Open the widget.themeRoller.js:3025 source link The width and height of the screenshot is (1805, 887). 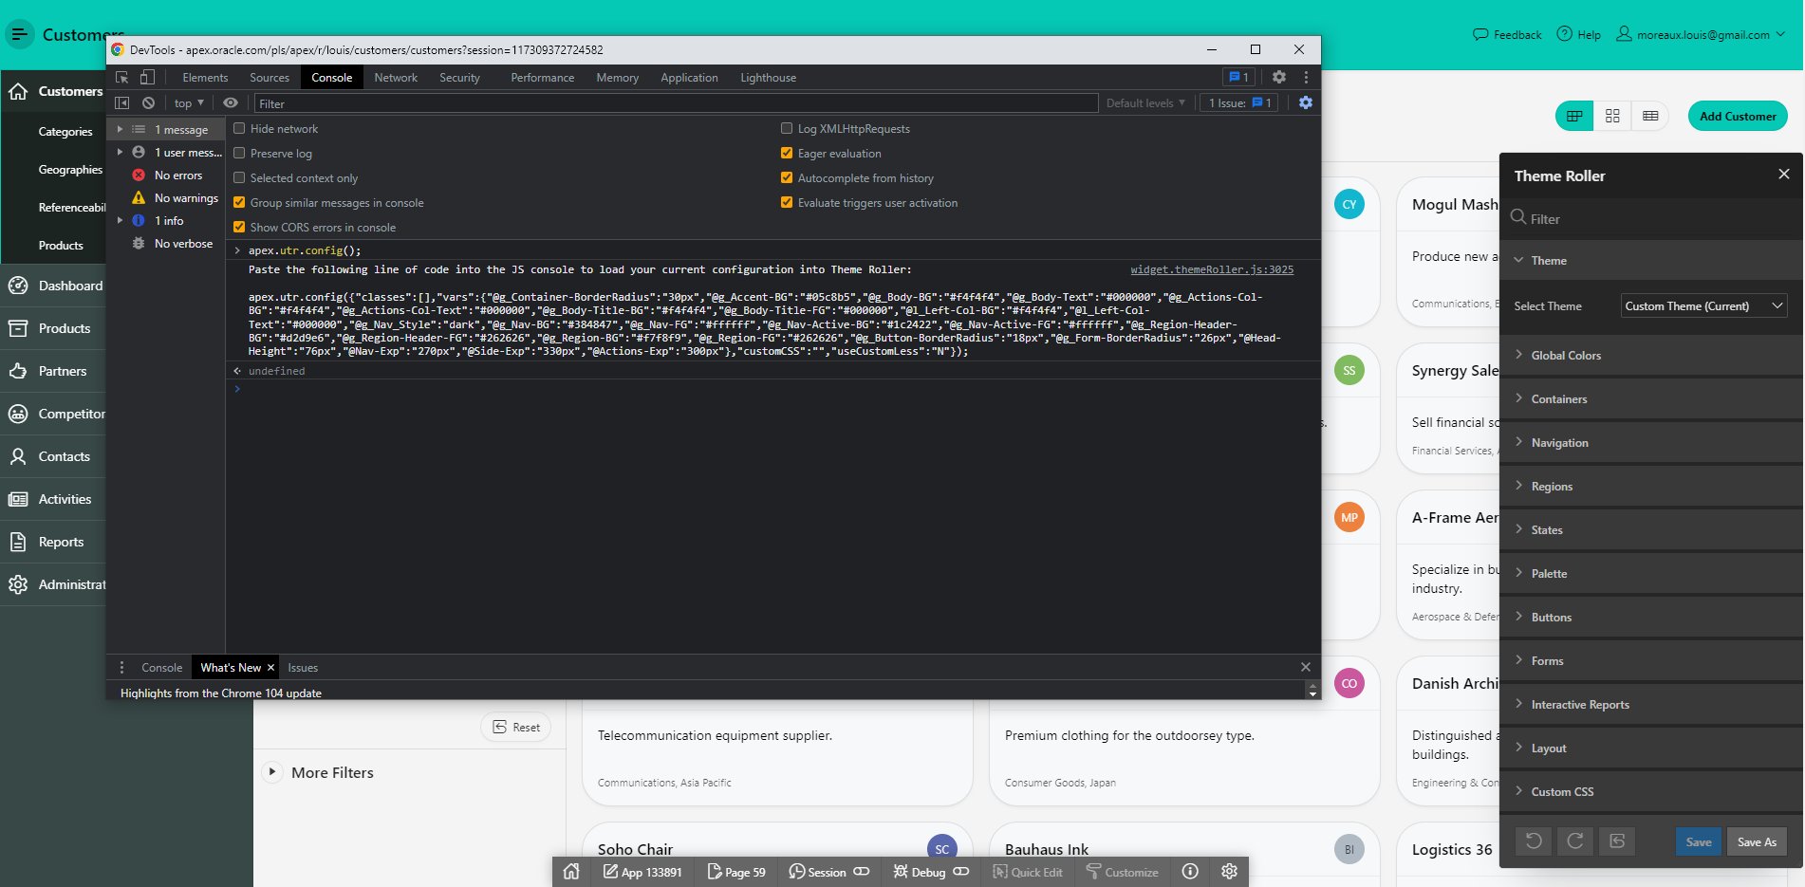click(x=1211, y=269)
